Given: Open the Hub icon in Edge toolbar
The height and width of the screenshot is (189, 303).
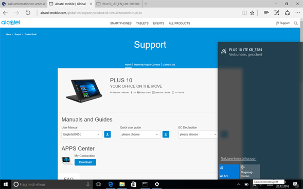Looking at the screenshot, I should click(x=266, y=13).
